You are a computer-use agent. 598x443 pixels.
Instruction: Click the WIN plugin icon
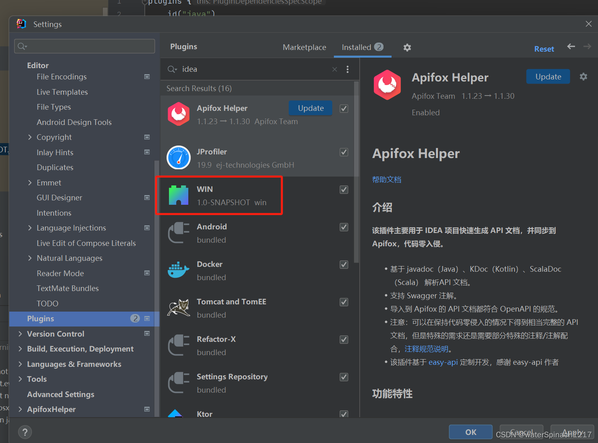click(x=179, y=195)
